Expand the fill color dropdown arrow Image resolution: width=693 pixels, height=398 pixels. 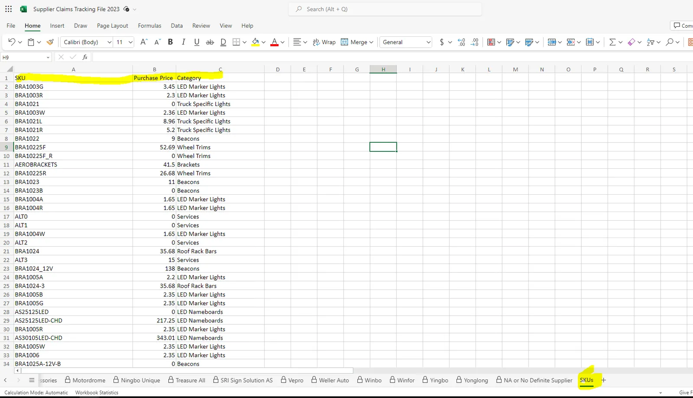pos(263,42)
